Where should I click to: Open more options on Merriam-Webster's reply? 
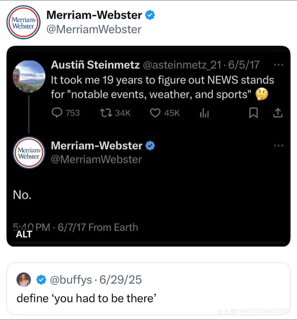(x=279, y=146)
